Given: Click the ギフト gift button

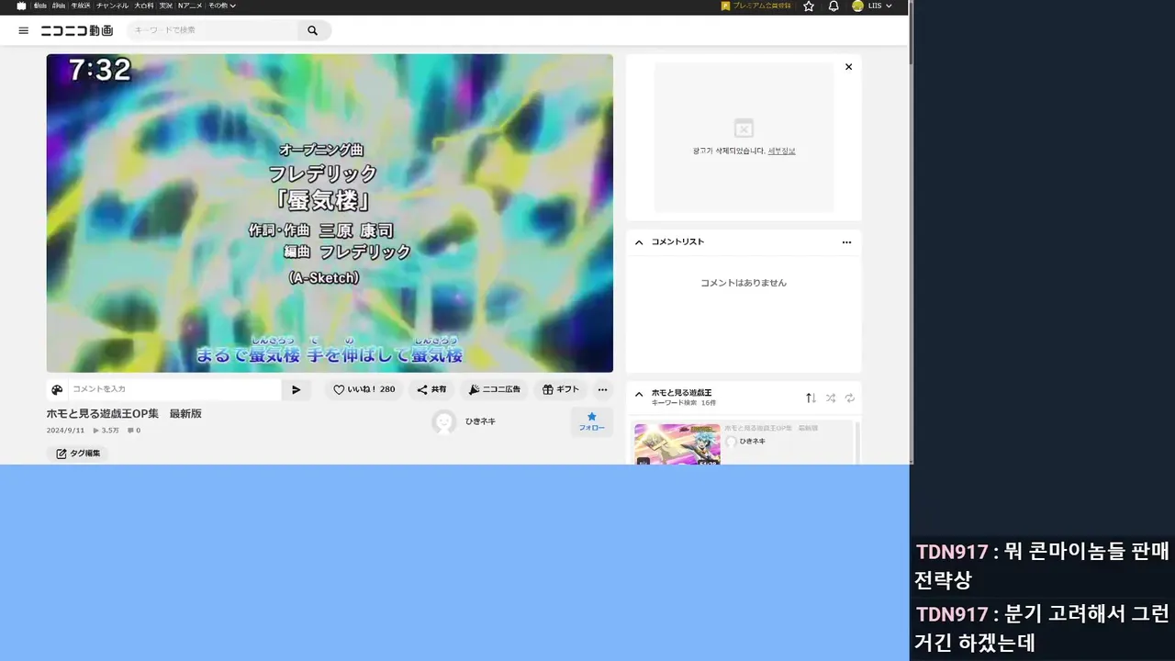Looking at the screenshot, I should click(x=560, y=389).
